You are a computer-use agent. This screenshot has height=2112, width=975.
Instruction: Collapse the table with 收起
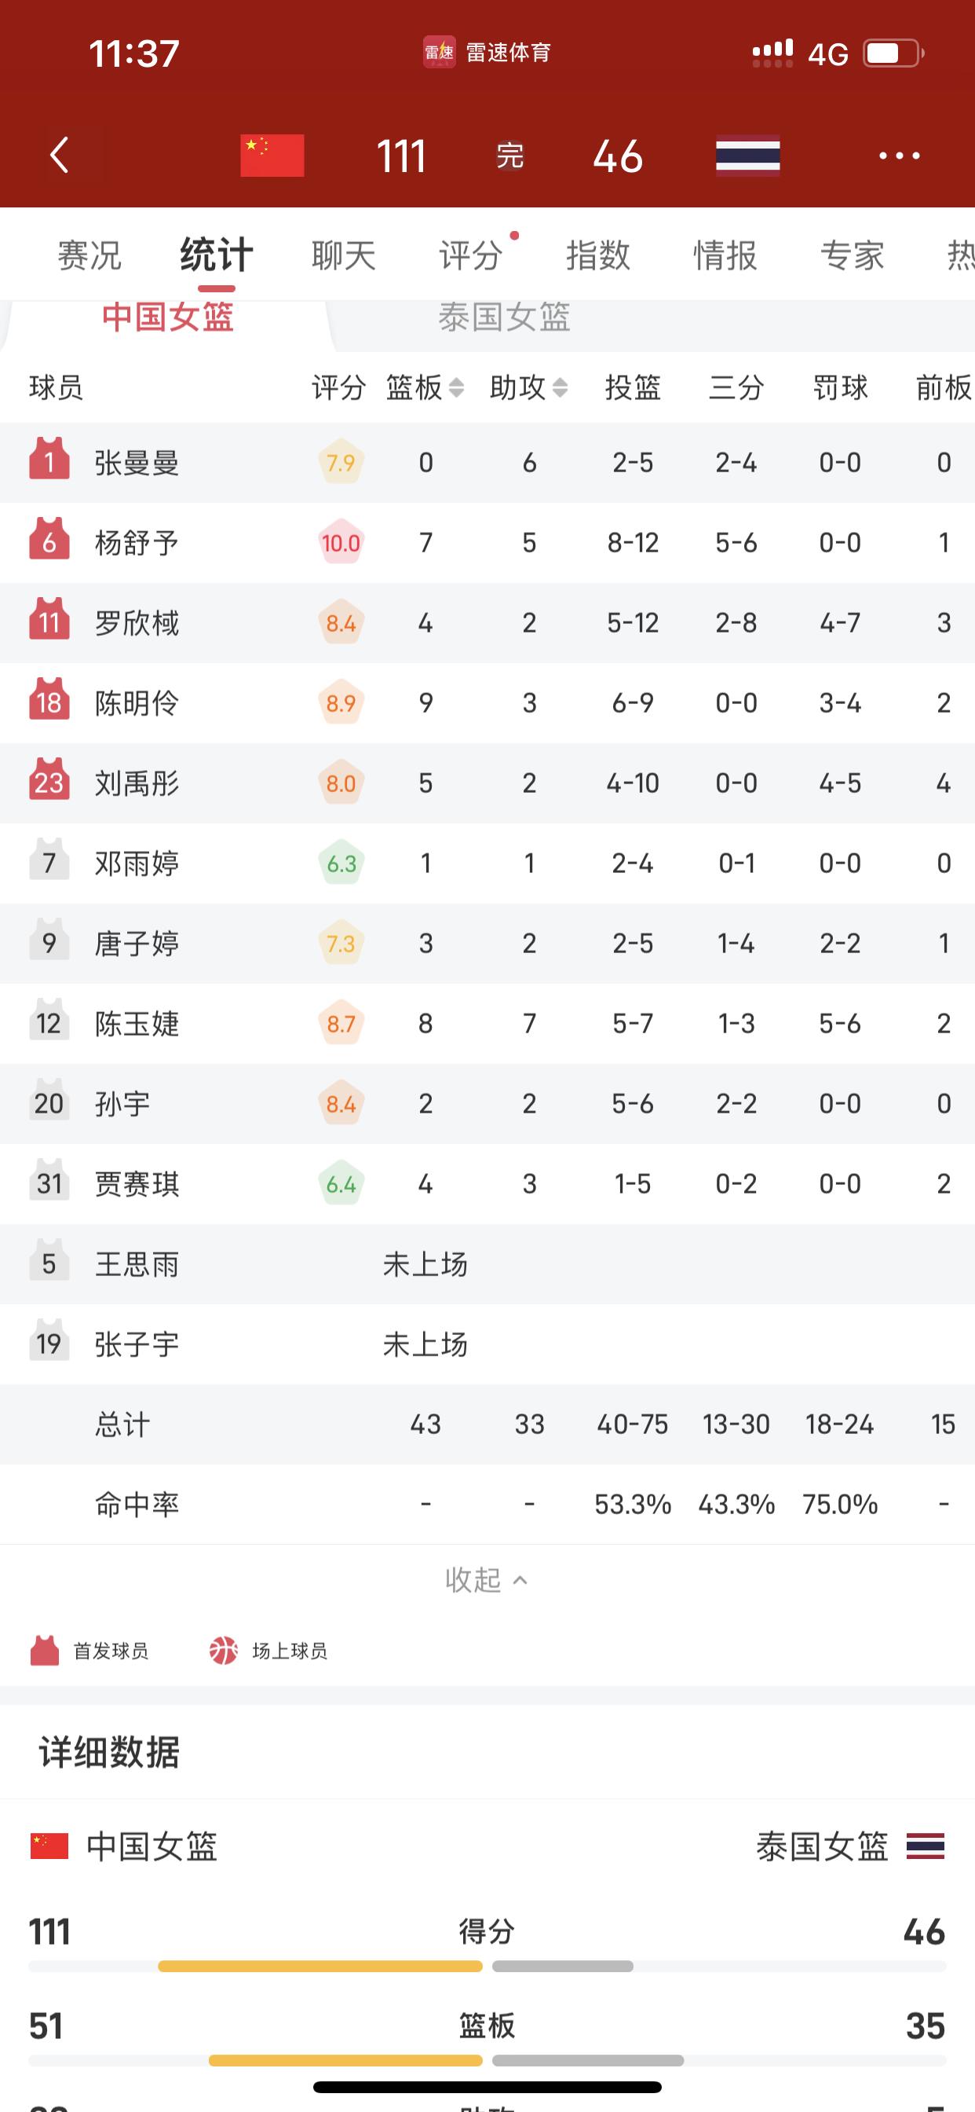point(487,1579)
